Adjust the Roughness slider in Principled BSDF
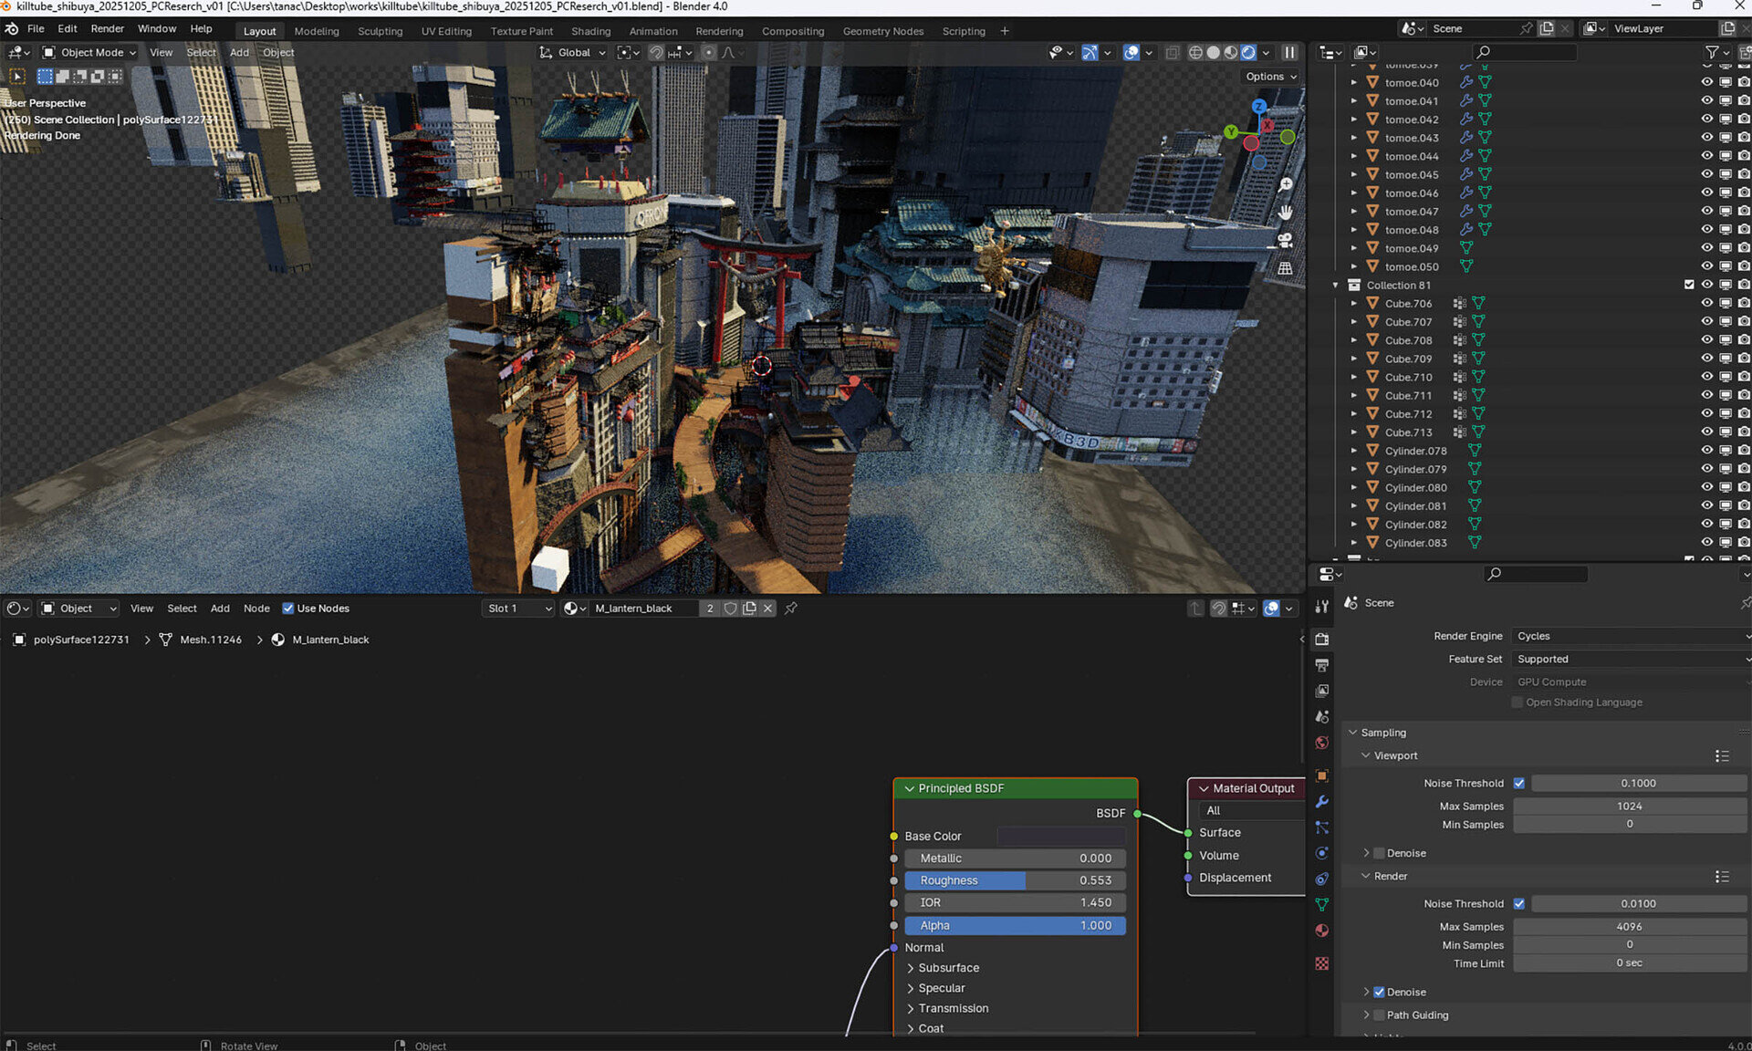 (x=1014, y=880)
